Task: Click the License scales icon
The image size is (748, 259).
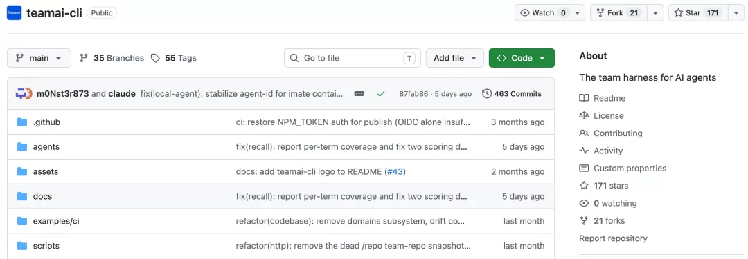Action: pyautogui.click(x=584, y=116)
